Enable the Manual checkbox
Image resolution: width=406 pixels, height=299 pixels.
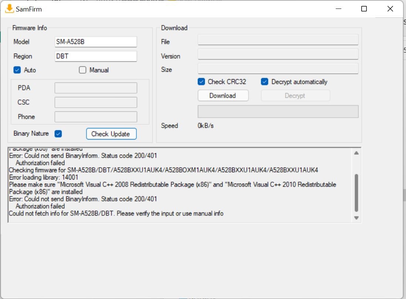[x=82, y=70]
